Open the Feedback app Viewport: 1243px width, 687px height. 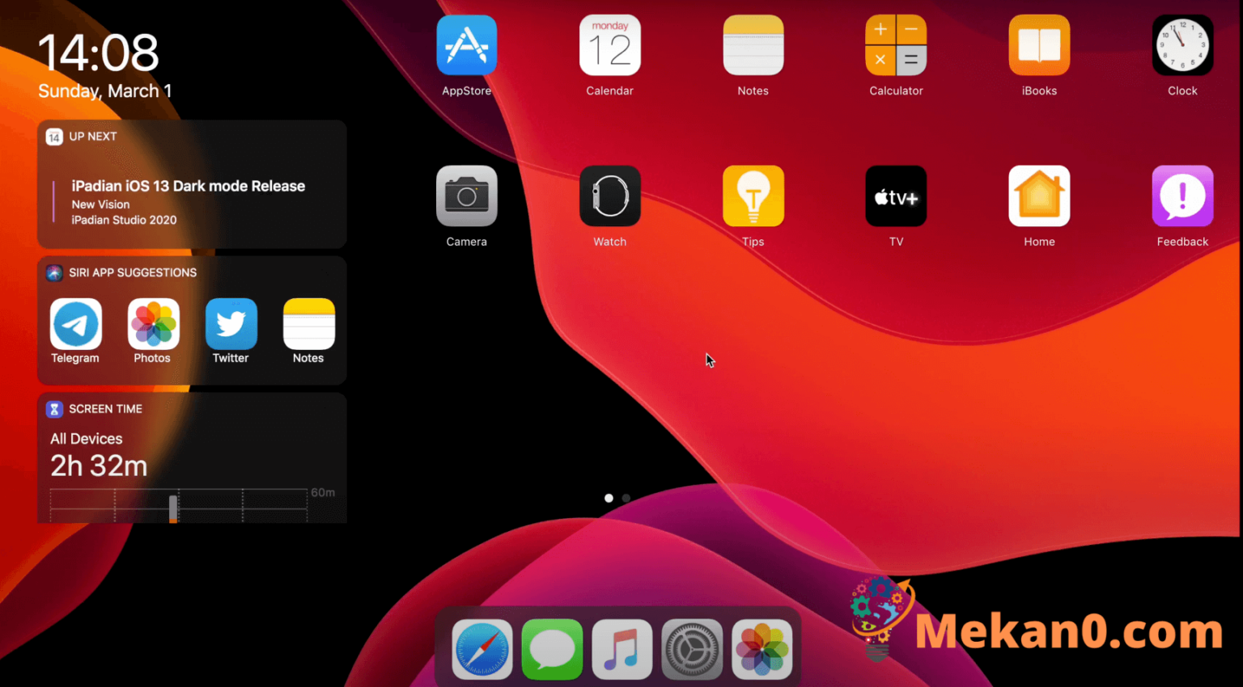point(1182,196)
